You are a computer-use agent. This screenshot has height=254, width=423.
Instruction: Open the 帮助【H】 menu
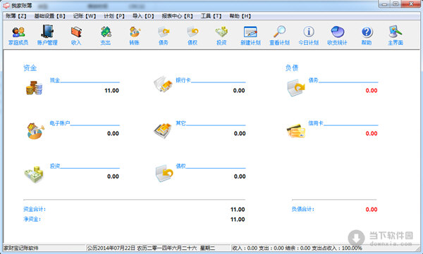(x=240, y=16)
